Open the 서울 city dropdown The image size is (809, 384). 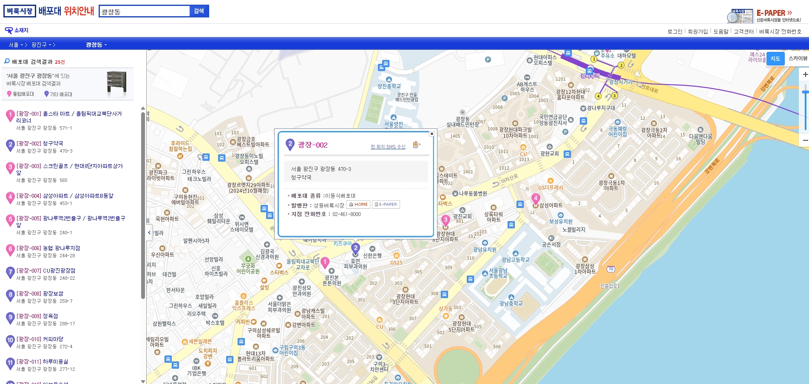[16, 45]
